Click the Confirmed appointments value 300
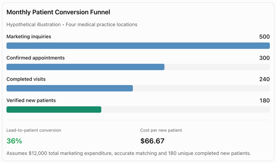This screenshot has height=163, width=276. pos(265,58)
